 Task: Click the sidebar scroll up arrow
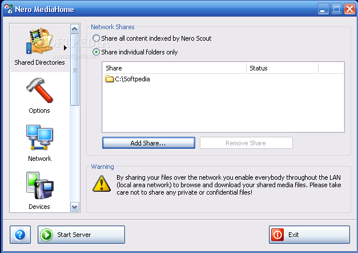[x=74, y=29]
